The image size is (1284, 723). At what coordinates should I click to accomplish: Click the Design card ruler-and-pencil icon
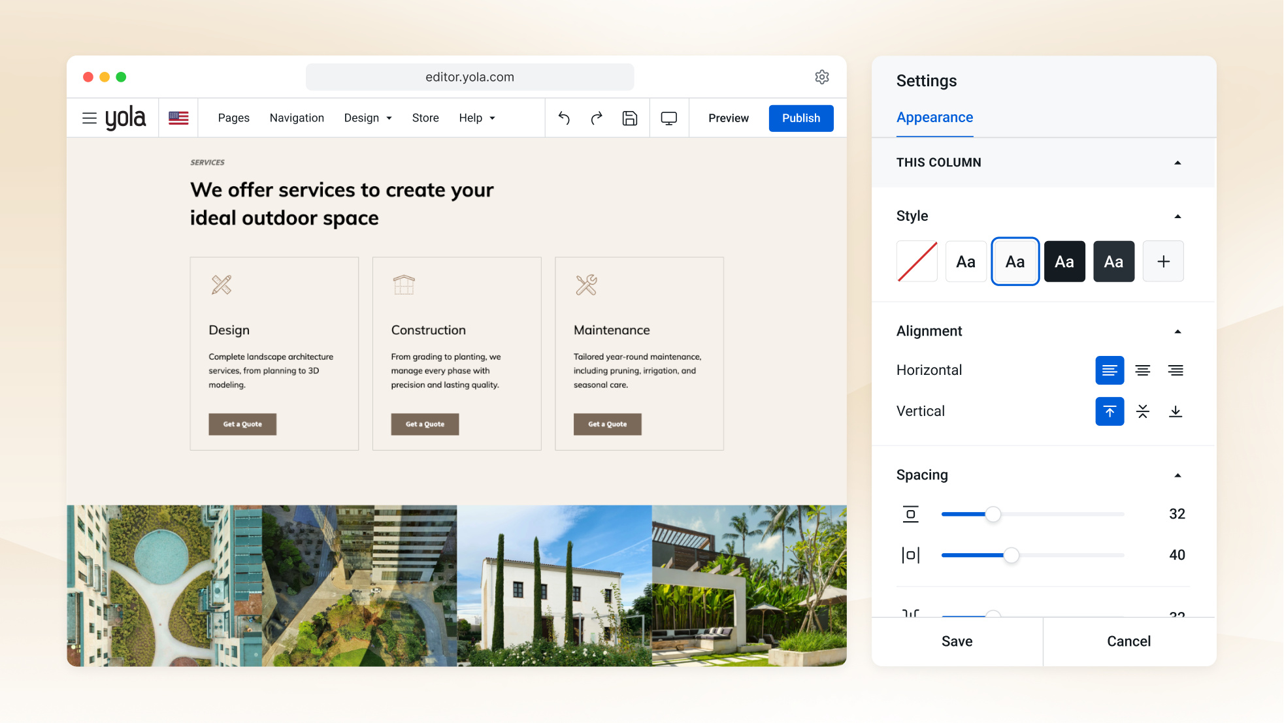pos(222,285)
